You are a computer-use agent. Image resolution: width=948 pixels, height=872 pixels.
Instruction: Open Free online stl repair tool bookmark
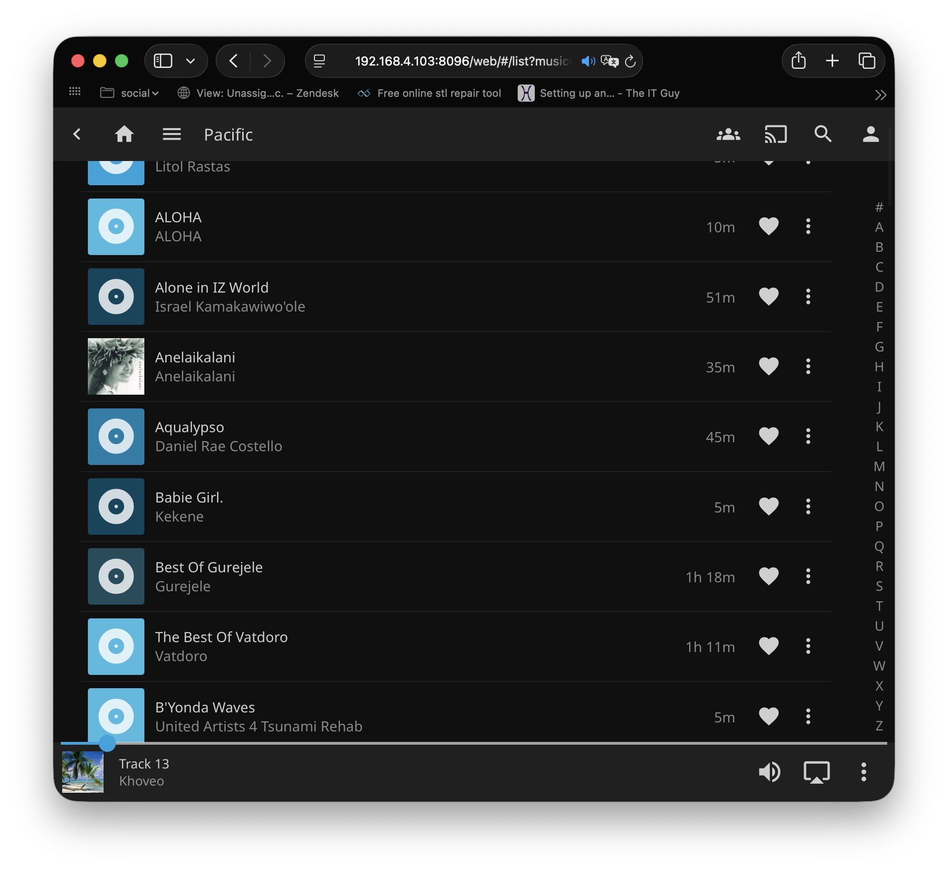pos(430,93)
